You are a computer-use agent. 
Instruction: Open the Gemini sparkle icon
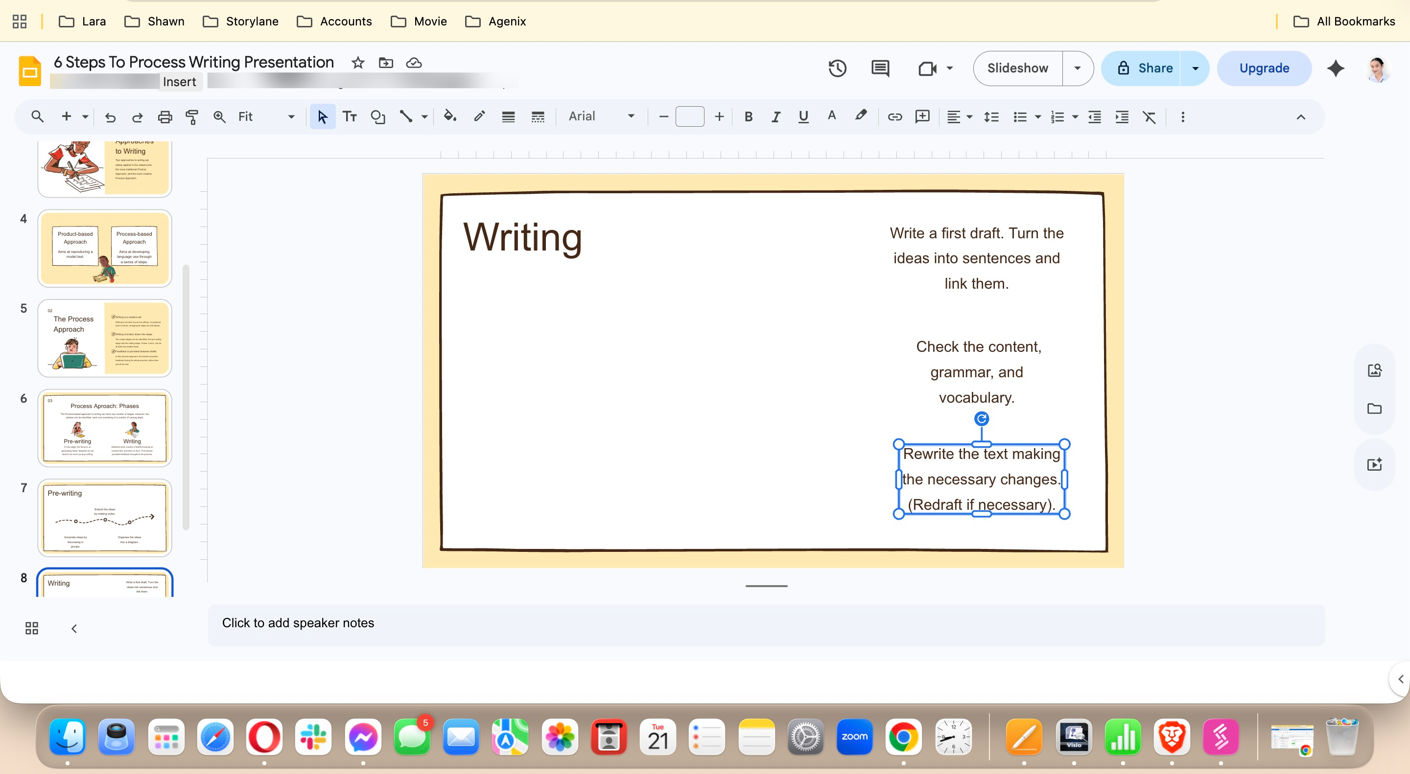click(1336, 68)
